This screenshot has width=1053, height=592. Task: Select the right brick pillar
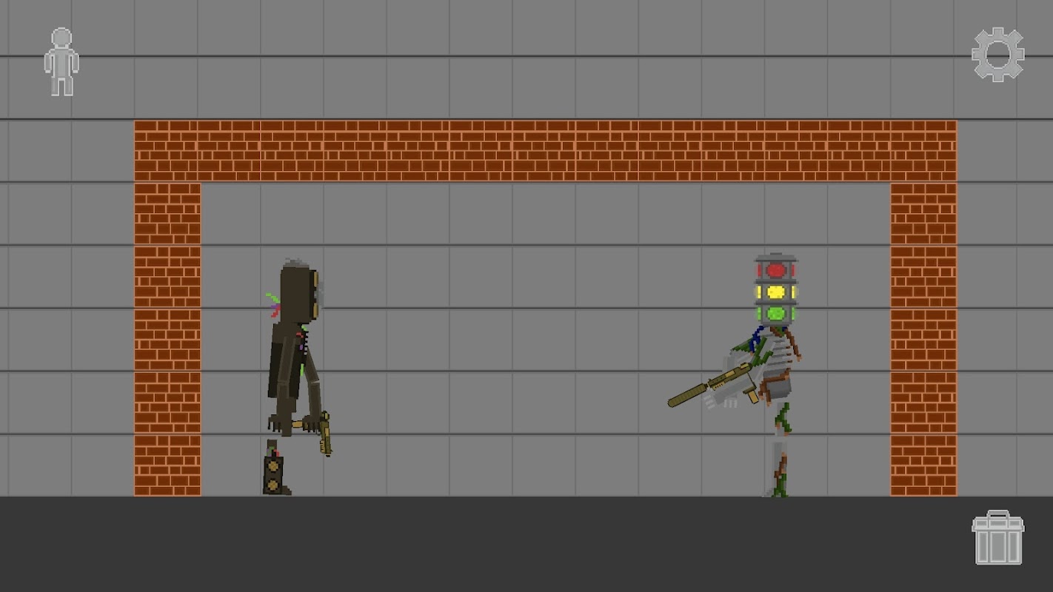923,339
